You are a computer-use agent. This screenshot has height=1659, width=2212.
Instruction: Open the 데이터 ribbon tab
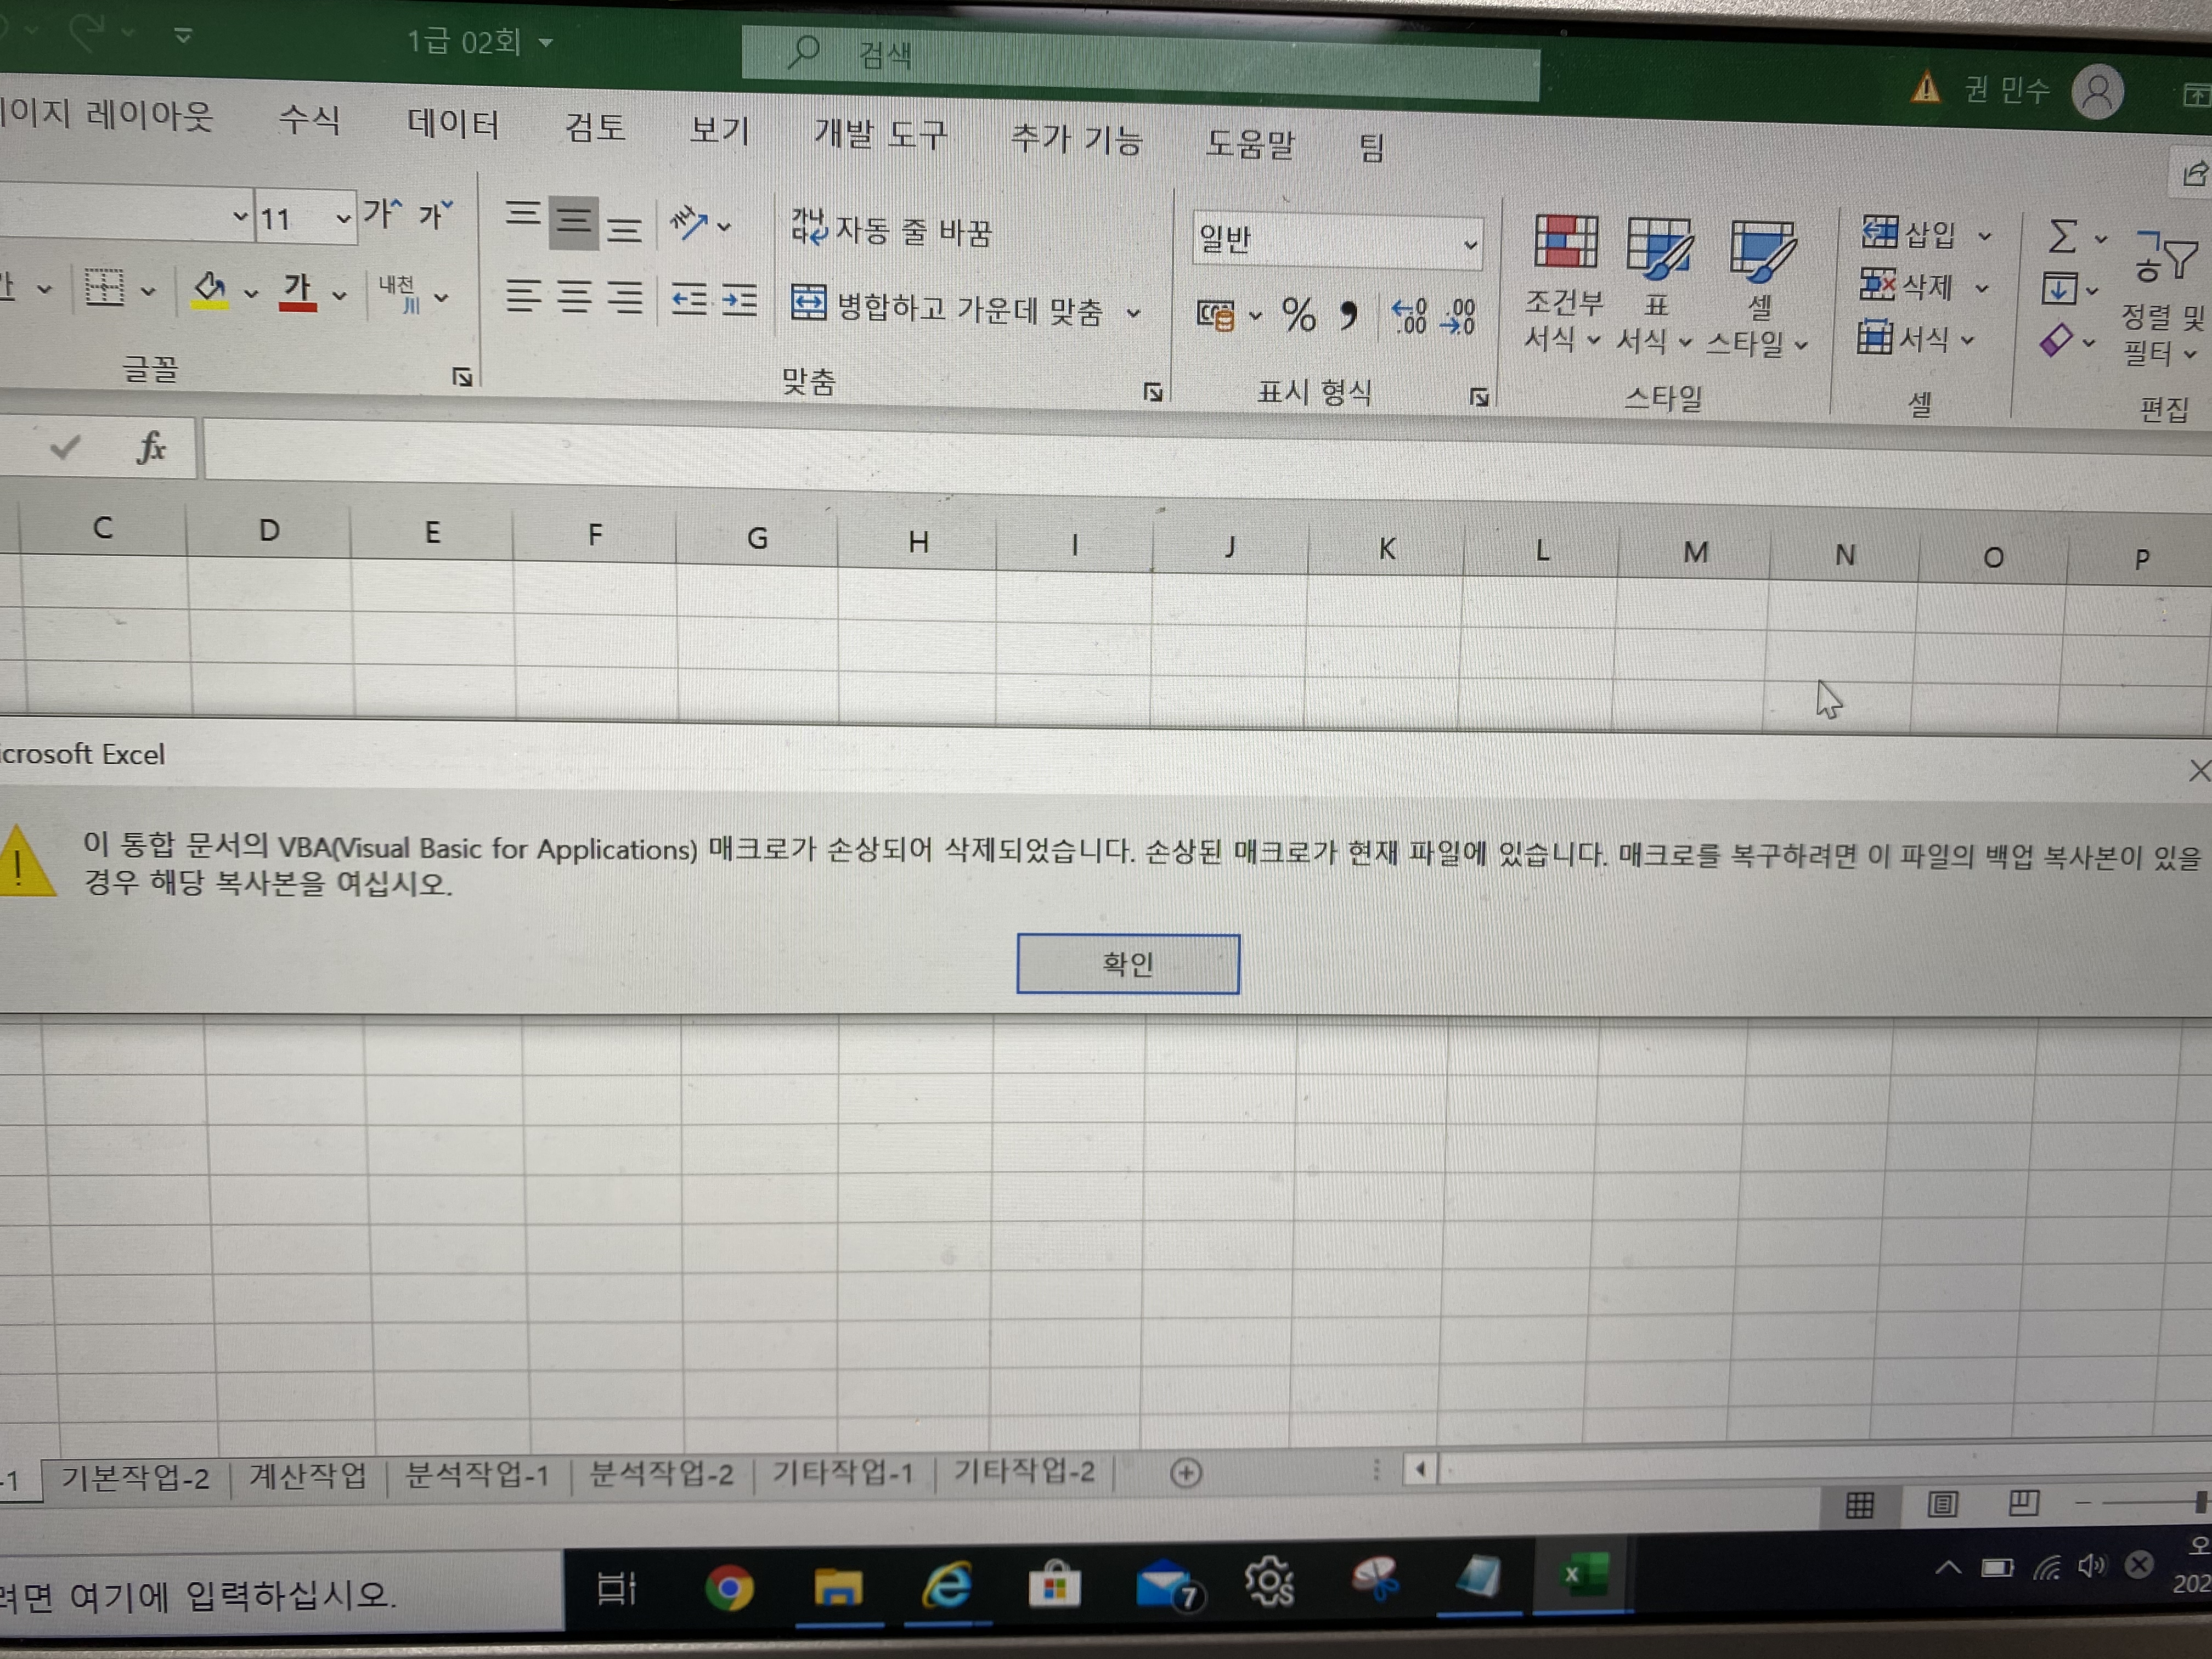(453, 124)
